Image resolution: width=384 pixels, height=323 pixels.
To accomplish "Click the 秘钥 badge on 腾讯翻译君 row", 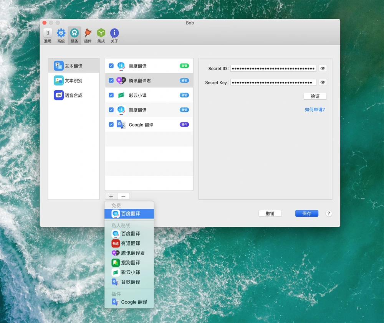I will [184, 80].
